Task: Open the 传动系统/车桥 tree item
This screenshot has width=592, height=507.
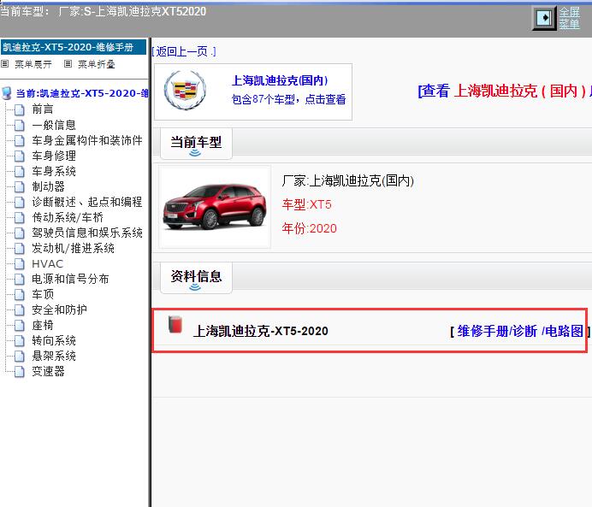Action: tap(68, 217)
